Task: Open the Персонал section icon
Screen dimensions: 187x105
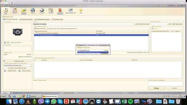Action: point(51,11)
